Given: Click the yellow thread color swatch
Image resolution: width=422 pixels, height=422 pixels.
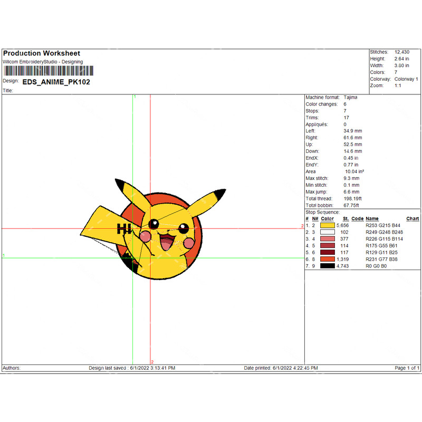Looking at the screenshot, I should (328, 225).
